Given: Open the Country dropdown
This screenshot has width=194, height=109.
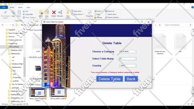Looking at the screenshot, I should point(128,65).
